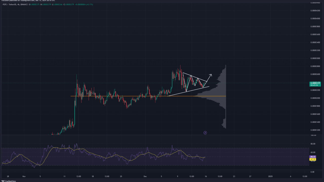
Task: Click the purple RSI value 49.75 label
Action: 313,157
